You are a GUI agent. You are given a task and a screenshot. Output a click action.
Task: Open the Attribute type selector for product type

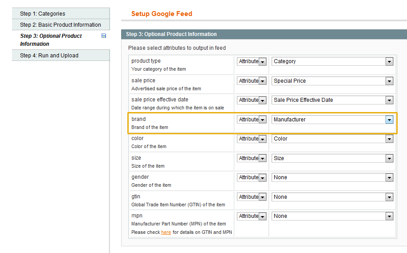(x=252, y=61)
